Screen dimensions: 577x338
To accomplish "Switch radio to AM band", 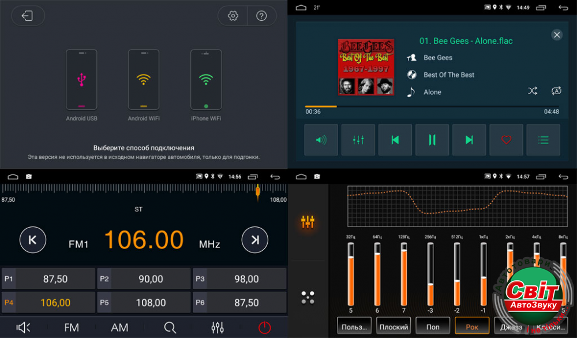I will point(119,328).
